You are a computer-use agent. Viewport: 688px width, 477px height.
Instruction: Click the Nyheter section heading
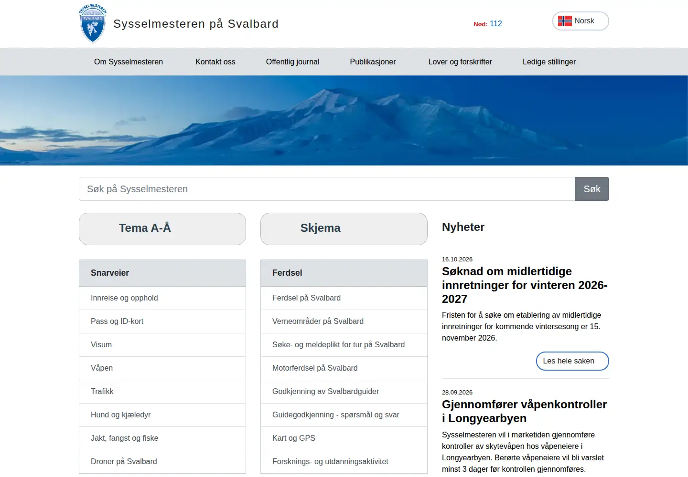coord(463,227)
